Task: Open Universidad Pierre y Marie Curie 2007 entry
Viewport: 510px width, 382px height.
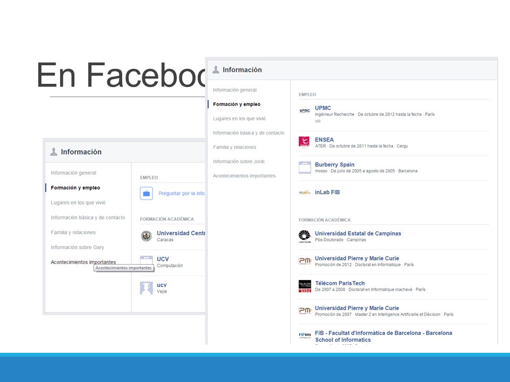Action: point(357,308)
